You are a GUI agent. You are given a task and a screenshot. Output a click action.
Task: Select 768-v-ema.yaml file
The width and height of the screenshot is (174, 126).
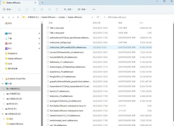coord(99,33)
